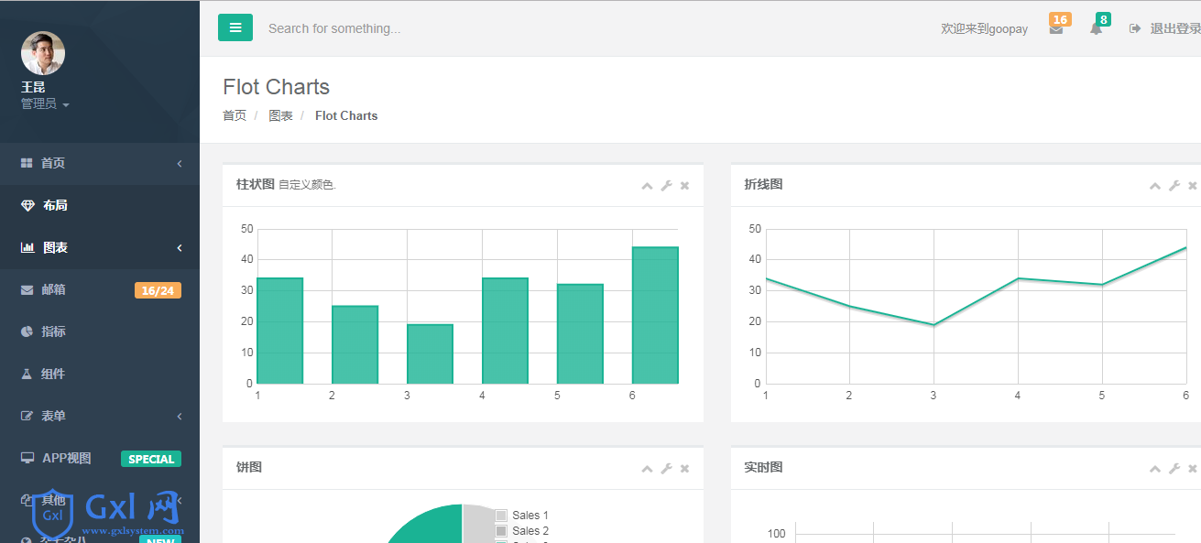Click the orange 16 mail badge
Image resolution: width=1201 pixels, height=543 pixels.
point(1060,19)
